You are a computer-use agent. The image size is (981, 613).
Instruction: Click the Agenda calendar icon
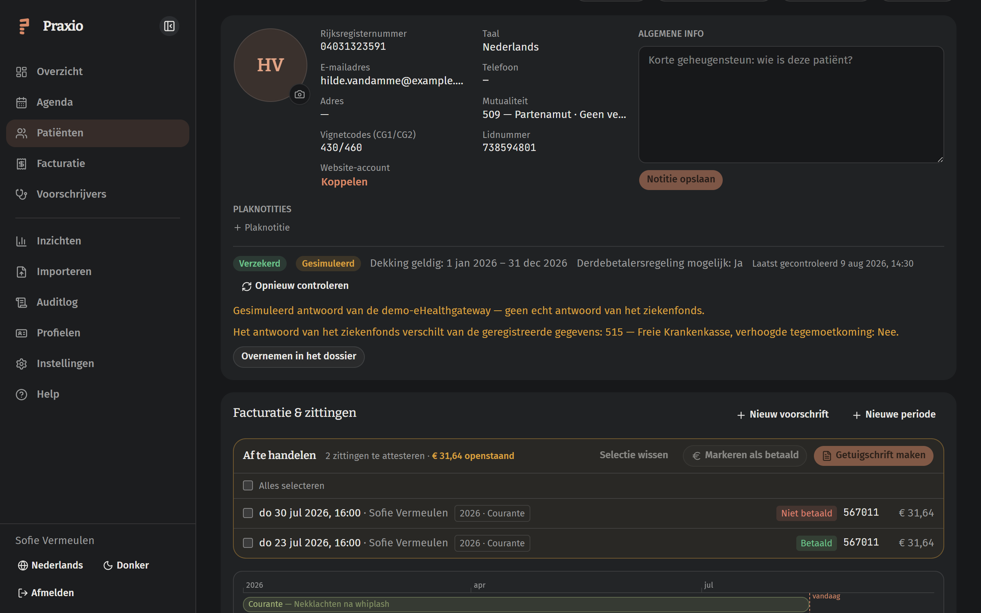21,103
